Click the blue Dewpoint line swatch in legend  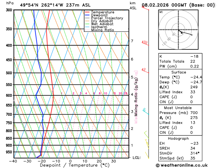pos(87,15)
